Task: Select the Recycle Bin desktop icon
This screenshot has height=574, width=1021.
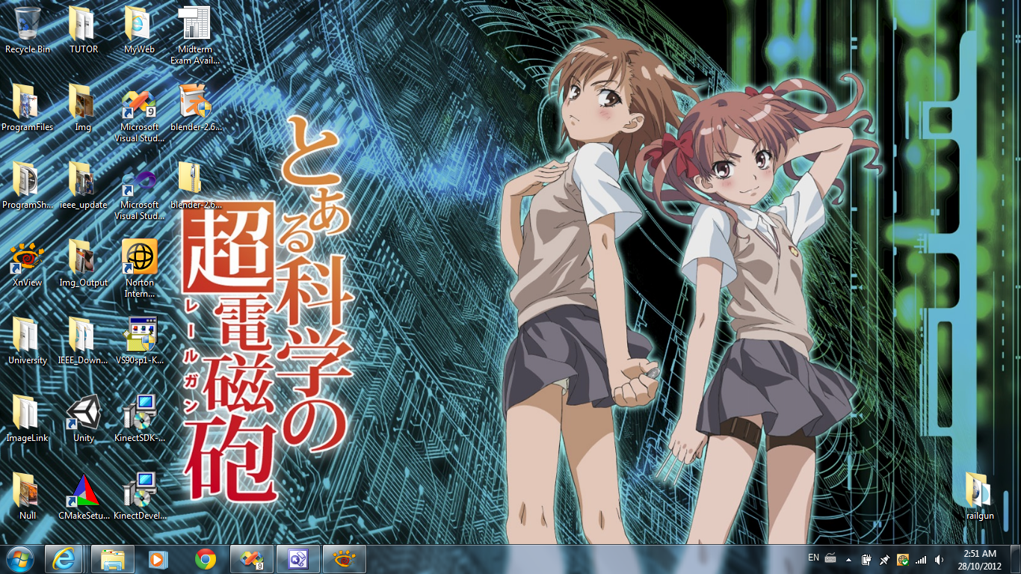Action: (x=28, y=30)
